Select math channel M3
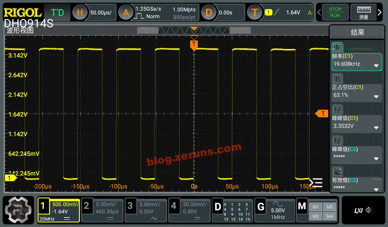Image resolution: width=388 pixels, height=227 pixels. tap(330, 207)
